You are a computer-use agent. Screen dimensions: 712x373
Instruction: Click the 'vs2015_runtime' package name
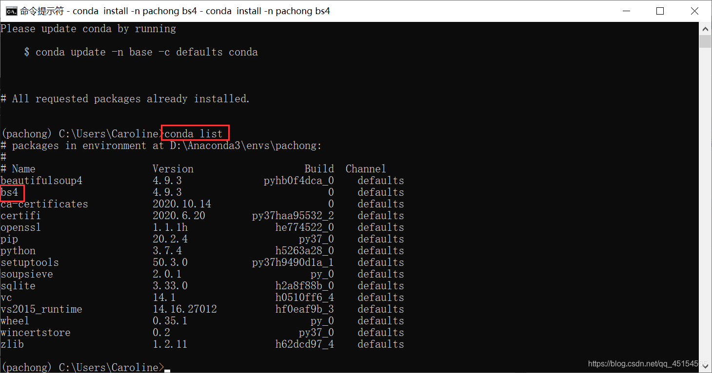coord(41,309)
